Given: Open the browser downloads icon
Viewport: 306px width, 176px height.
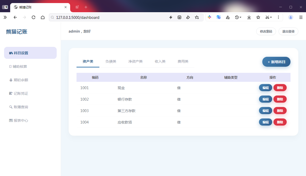Looking at the screenshot, I should pos(249,17).
